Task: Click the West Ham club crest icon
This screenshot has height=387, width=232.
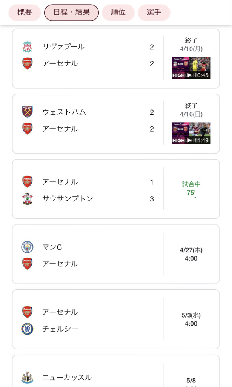Action: [27, 112]
